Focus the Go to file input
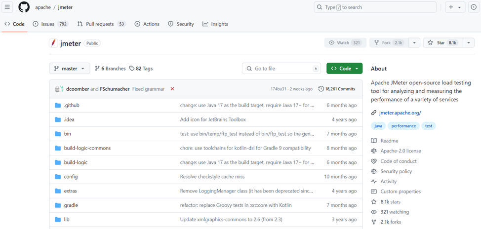Viewport: 481px width, 229px height. tap(281, 69)
